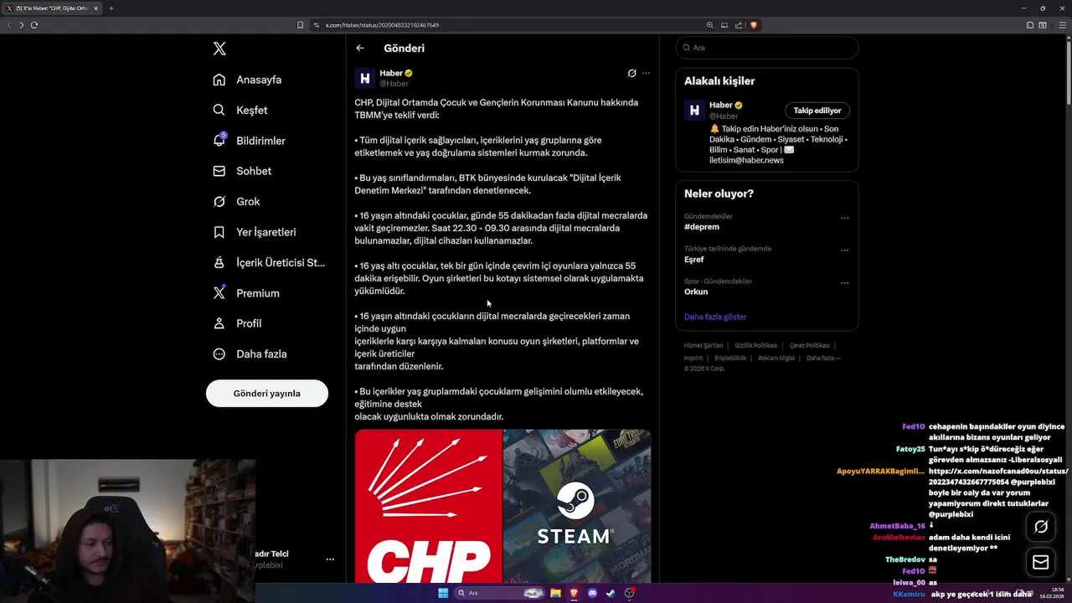Select the X'te Haber browser tab
This screenshot has width=1072, height=603.
pos(52,8)
